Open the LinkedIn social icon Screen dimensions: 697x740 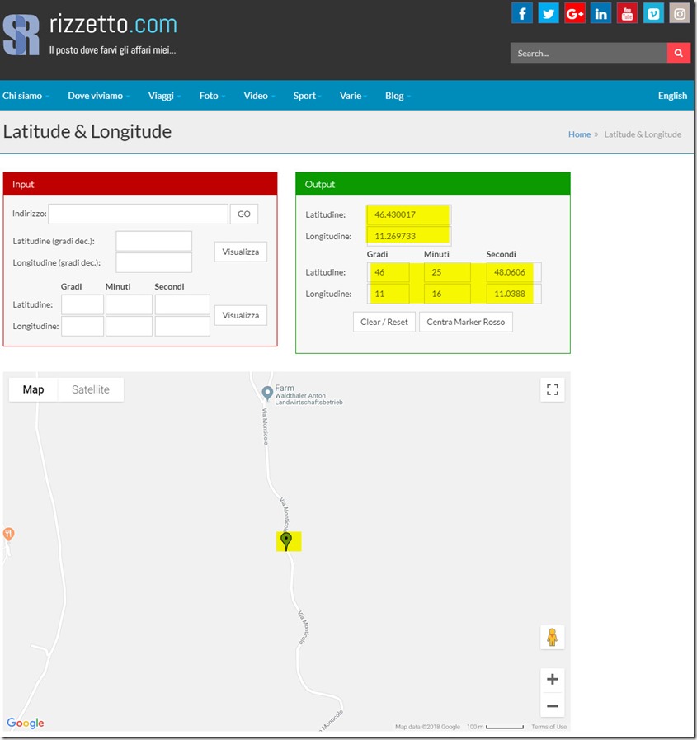(600, 13)
